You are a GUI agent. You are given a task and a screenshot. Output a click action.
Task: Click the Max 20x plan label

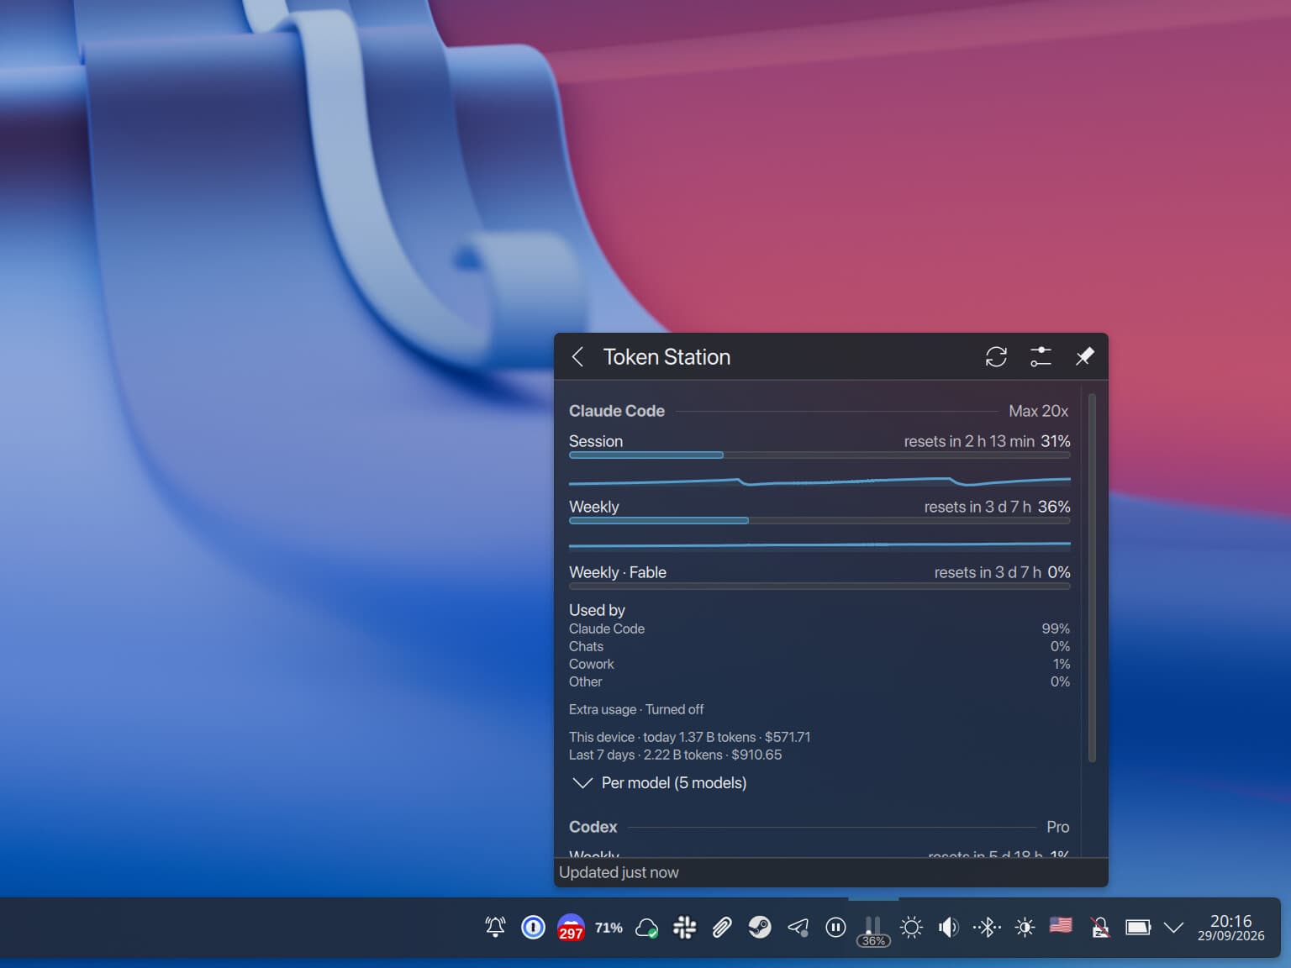(1038, 411)
